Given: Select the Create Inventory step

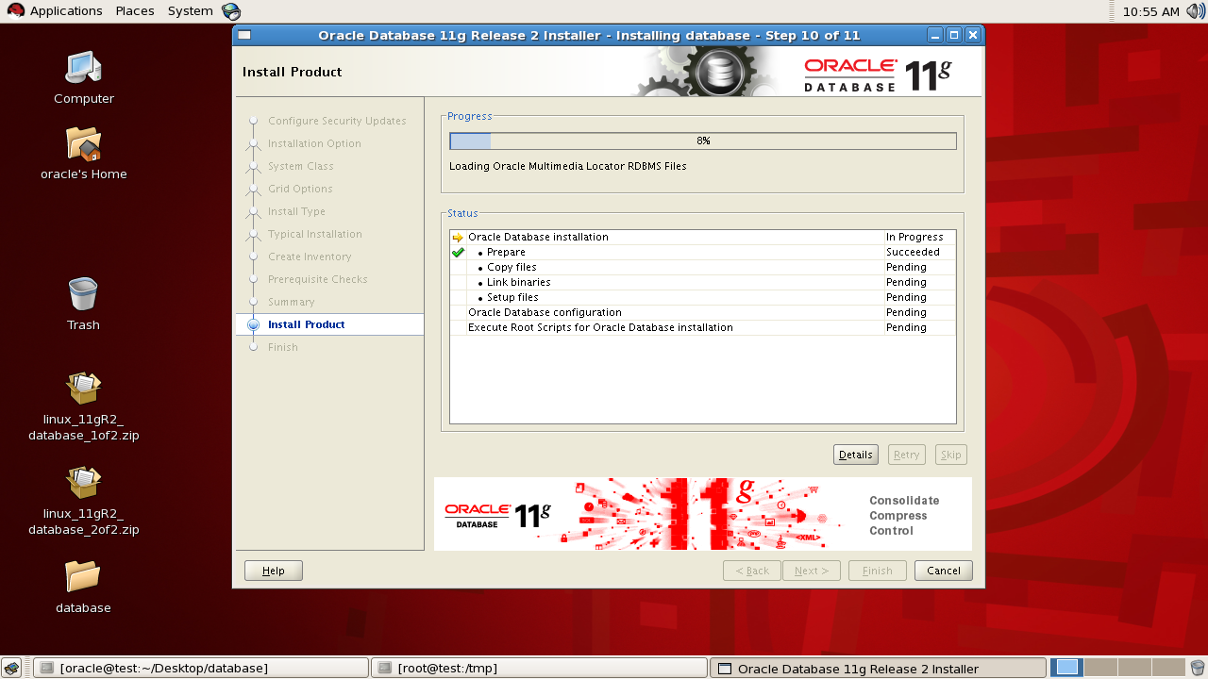Looking at the screenshot, I should pyautogui.click(x=310, y=257).
